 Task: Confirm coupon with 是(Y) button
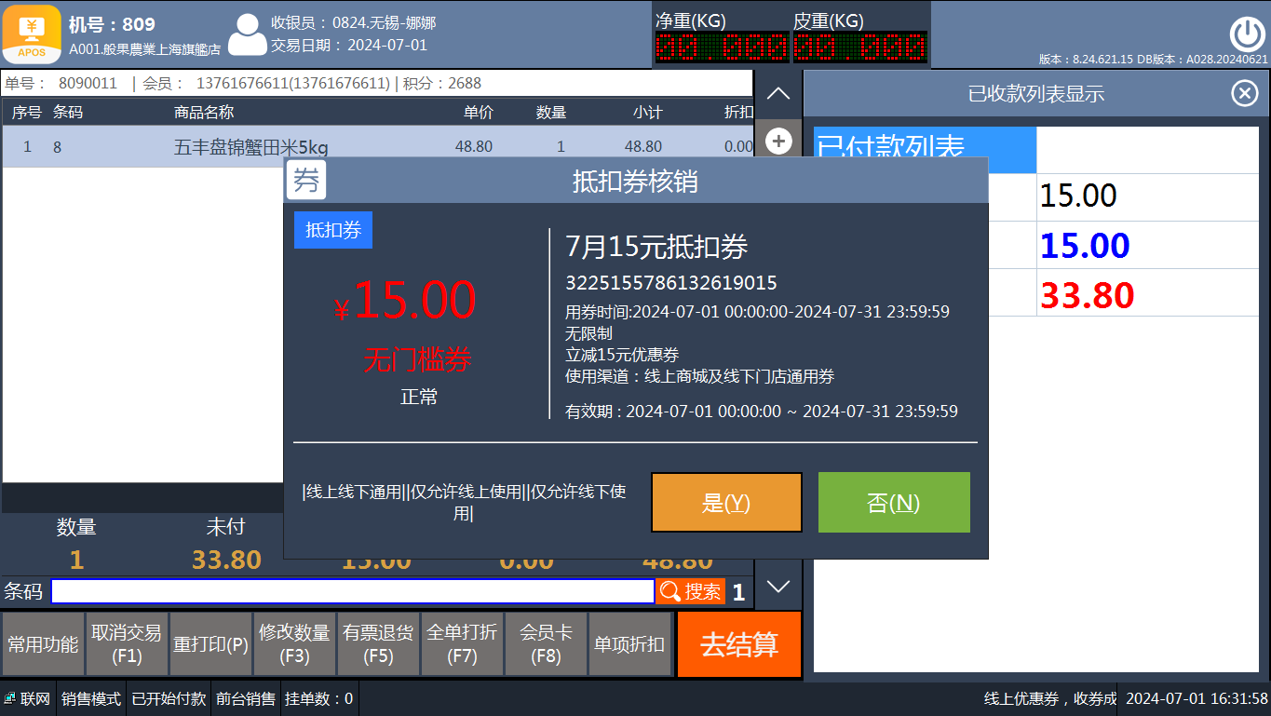pyautogui.click(x=726, y=503)
